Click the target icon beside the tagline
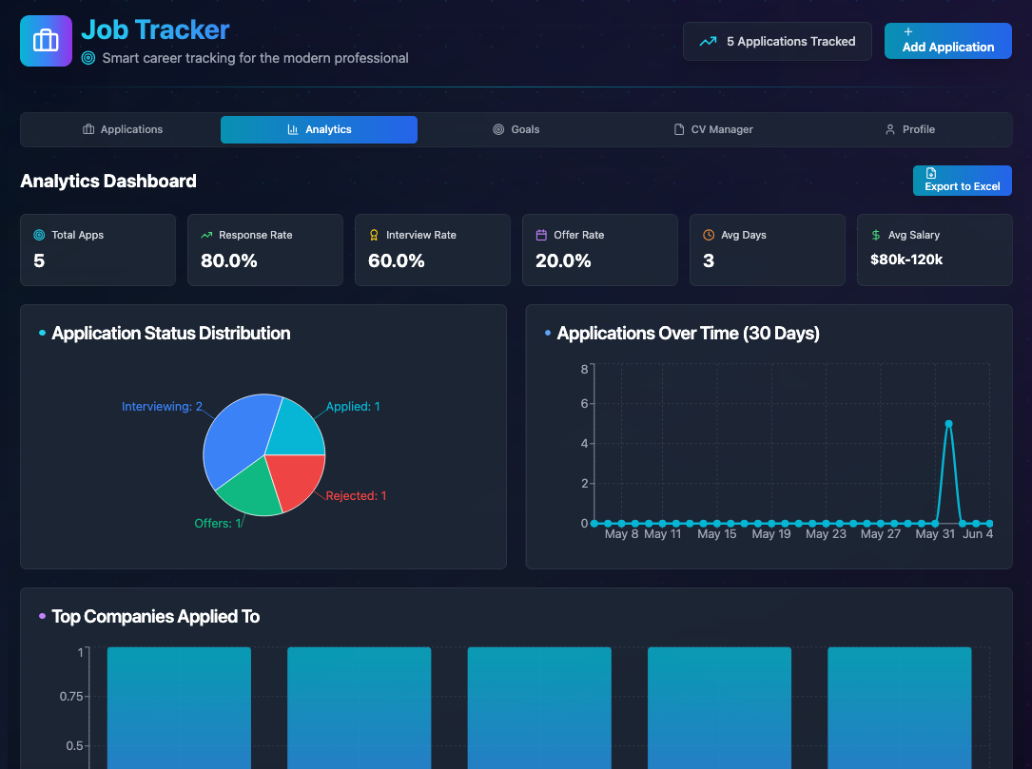Viewport: 1032px width, 769px height. click(88, 58)
